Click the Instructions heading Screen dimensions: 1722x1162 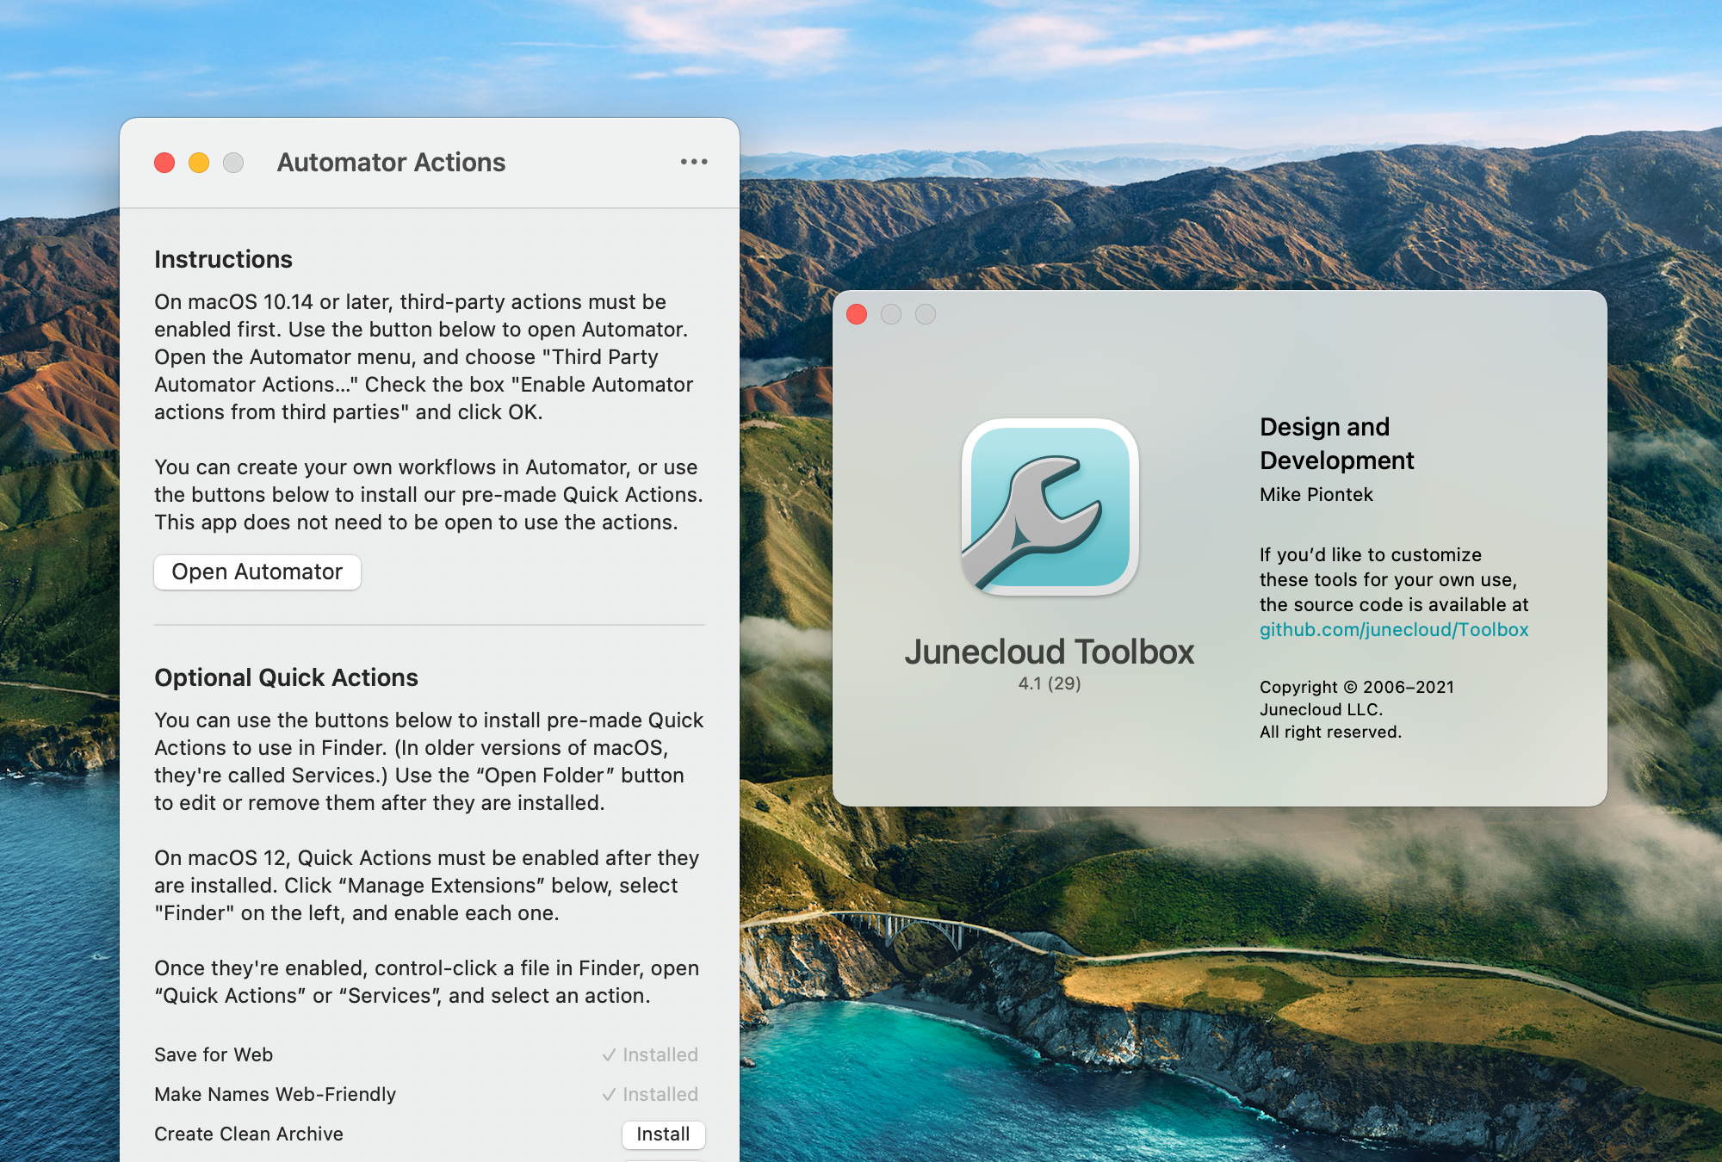[x=224, y=259]
